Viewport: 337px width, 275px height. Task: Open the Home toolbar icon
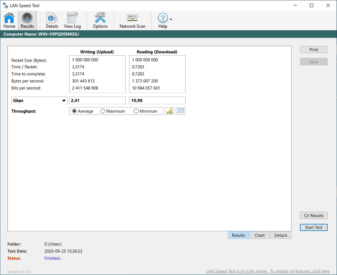tap(10, 20)
